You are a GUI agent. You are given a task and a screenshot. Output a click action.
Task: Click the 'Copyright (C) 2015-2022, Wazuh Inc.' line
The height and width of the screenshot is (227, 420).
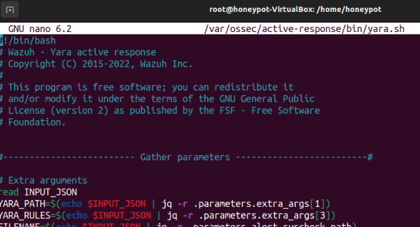pyautogui.click(x=96, y=64)
